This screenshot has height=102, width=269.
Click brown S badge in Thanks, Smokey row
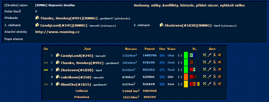191,63
